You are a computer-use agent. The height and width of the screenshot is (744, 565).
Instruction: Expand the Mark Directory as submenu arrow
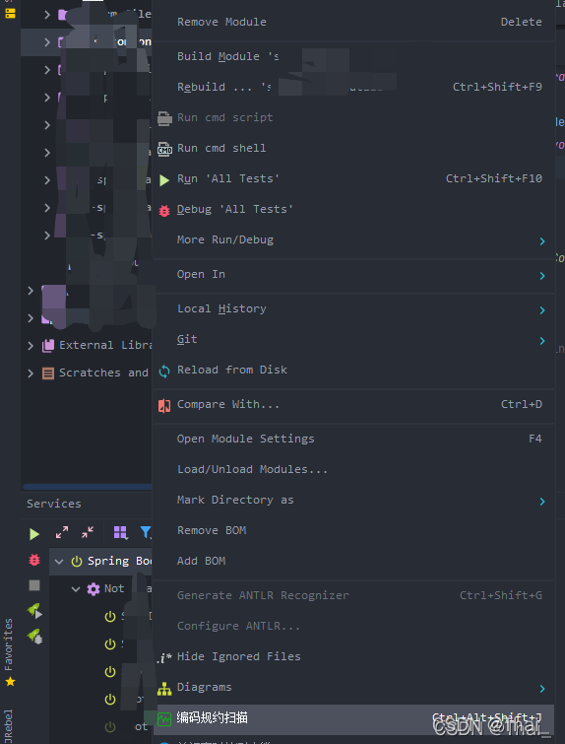click(542, 502)
